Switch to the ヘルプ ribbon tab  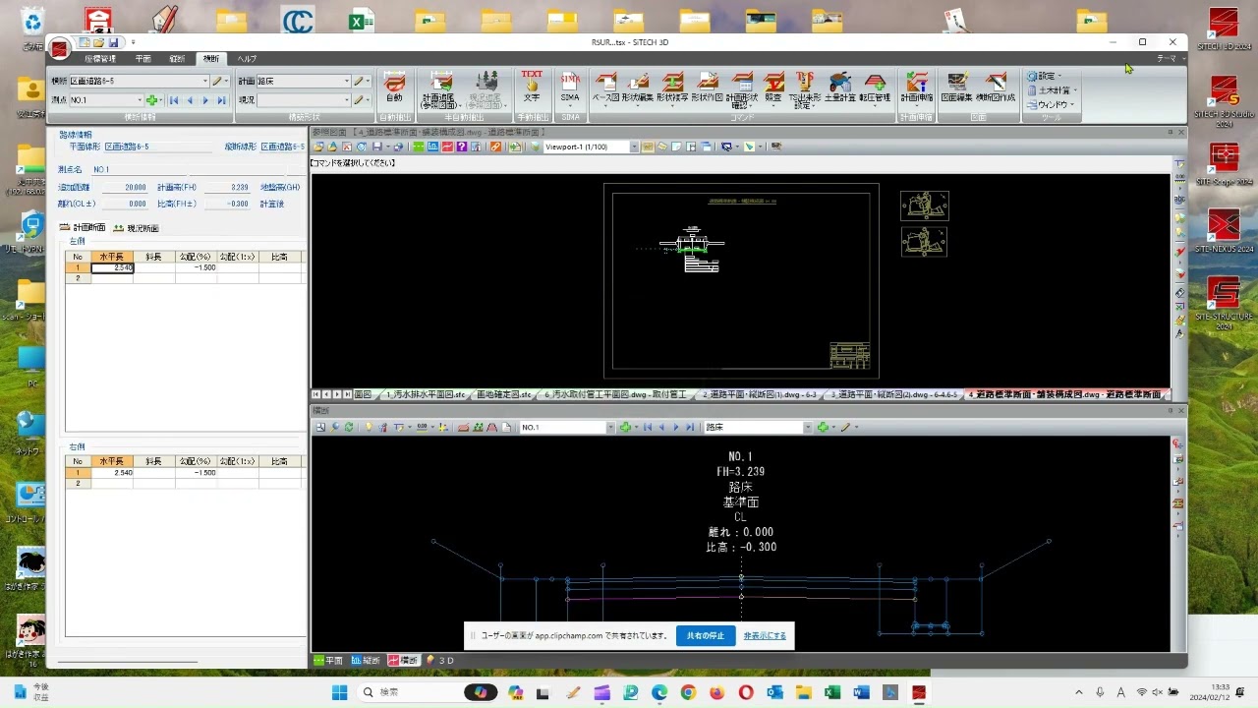(x=247, y=59)
